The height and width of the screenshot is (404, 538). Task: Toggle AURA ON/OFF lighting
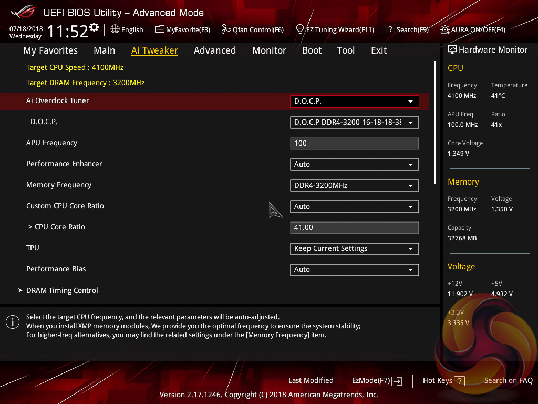tap(473, 29)
